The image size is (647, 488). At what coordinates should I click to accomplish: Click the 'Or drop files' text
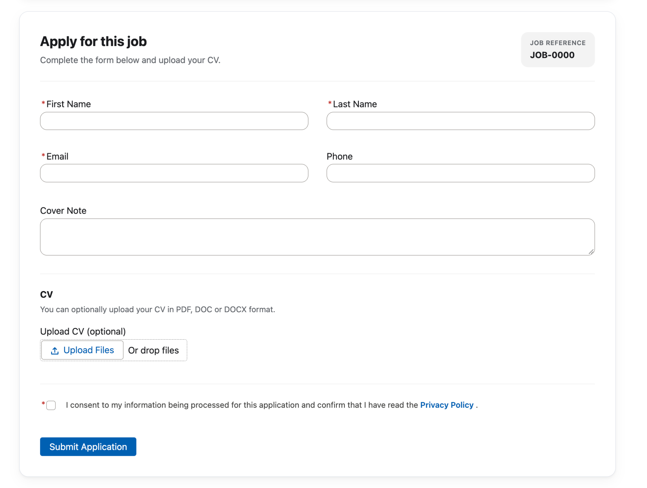pos(154,350)
